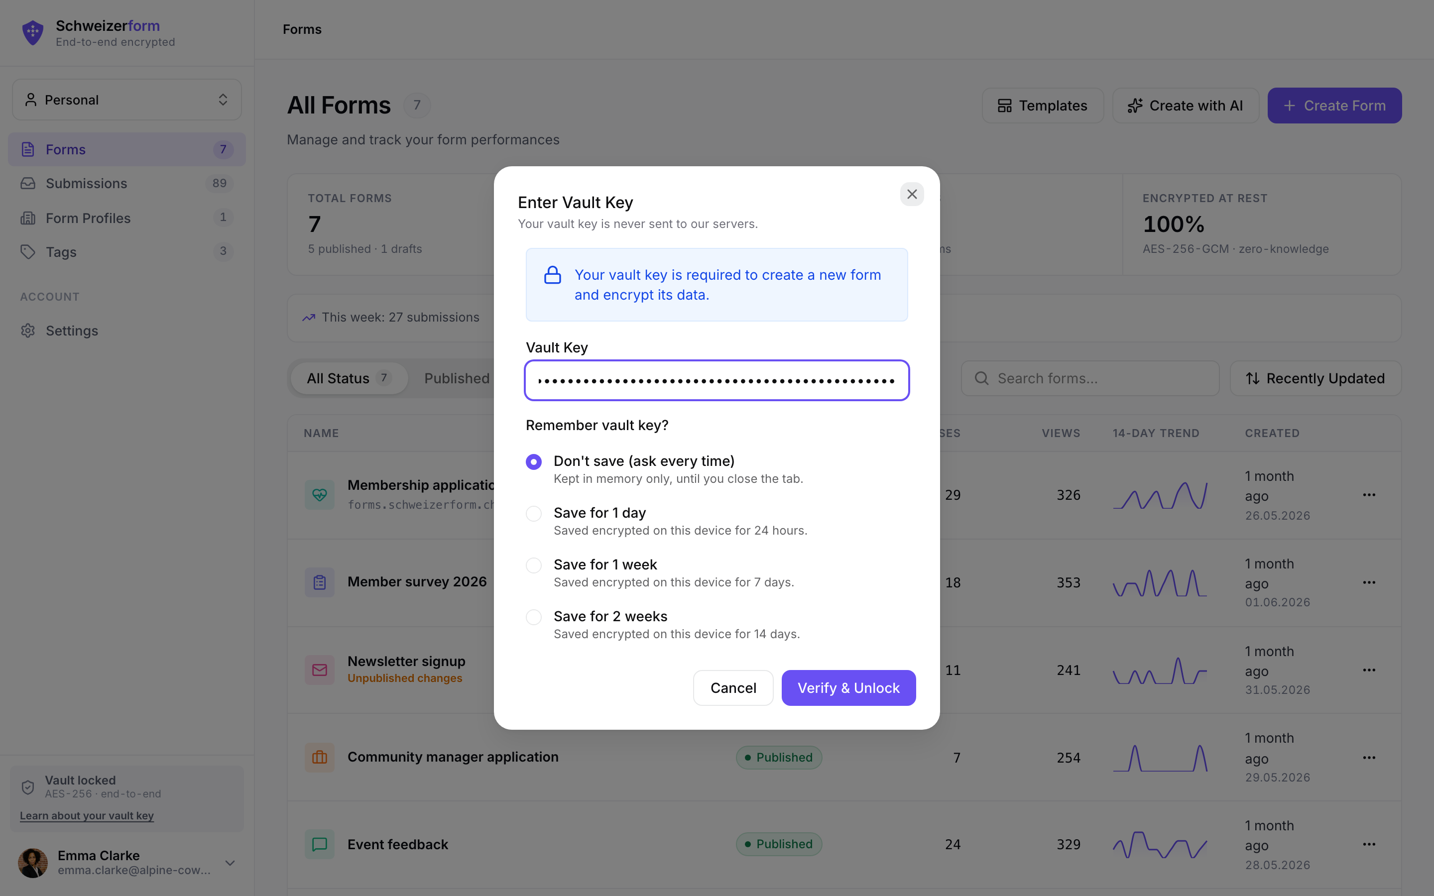Open Settings in account section
The width and height of the screenshot is (1434, 896).
pos(127,331)
